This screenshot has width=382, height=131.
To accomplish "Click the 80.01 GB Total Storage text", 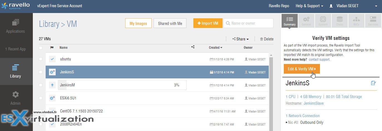I will pyautogui.click(x=344, y=97).
